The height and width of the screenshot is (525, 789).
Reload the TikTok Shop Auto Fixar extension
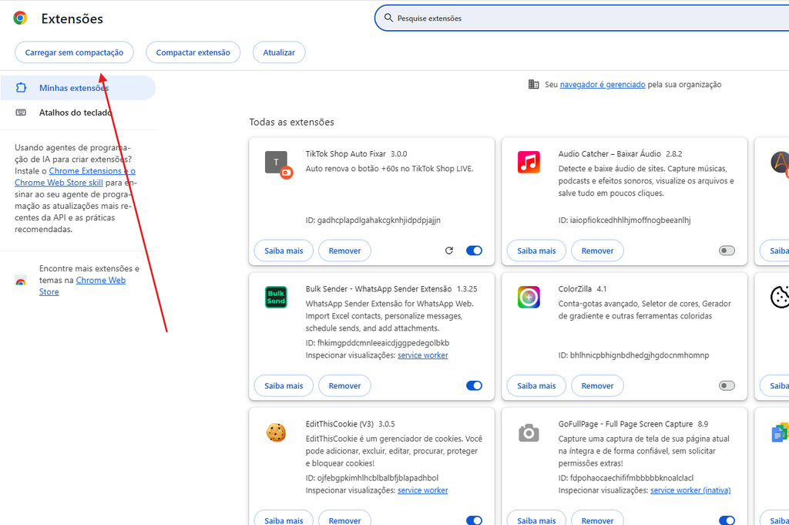click(449, 251)
